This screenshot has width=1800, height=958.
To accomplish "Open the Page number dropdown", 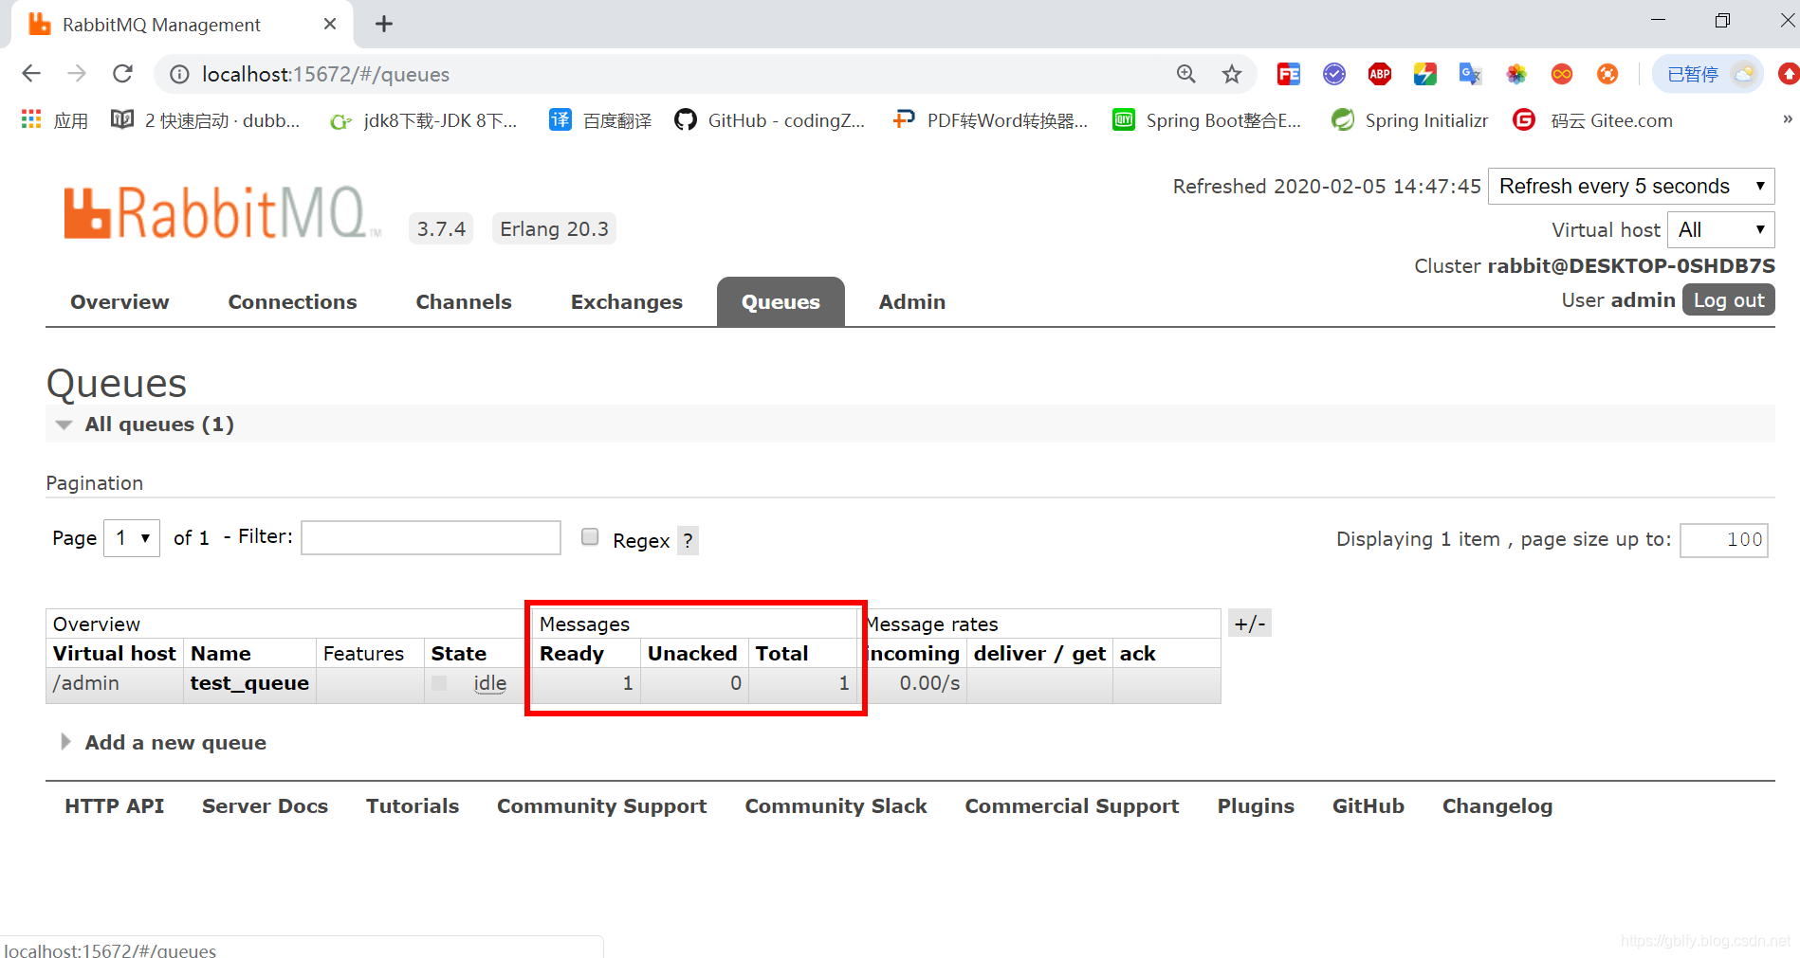I will point(132,538).
